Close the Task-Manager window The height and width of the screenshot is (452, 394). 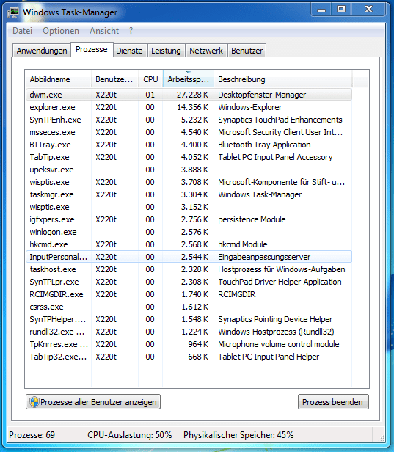pyautogui.click(x=368, y=10)
